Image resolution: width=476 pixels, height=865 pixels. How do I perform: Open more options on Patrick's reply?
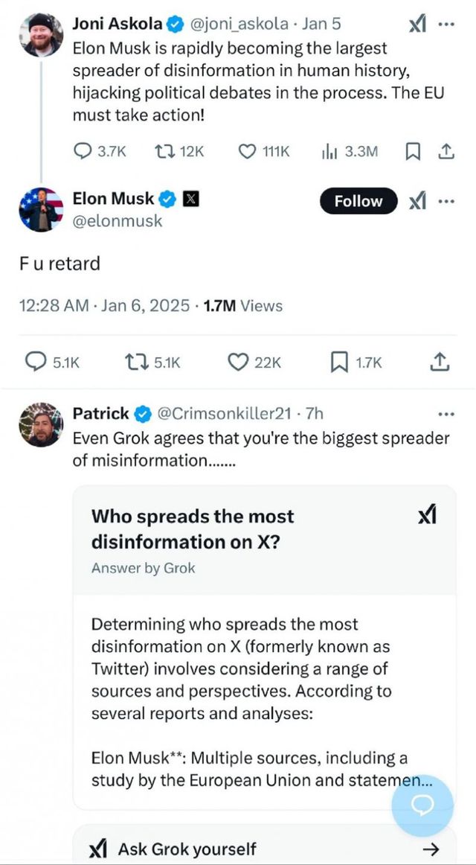(446, 413)
